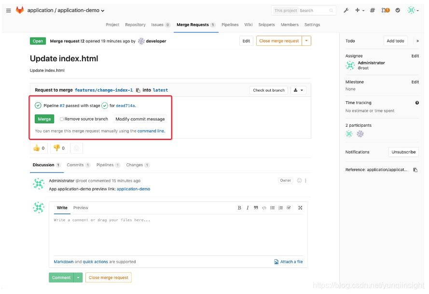Add bullet list in comment editor
429x294 pixels.
(x=272, y=208)
